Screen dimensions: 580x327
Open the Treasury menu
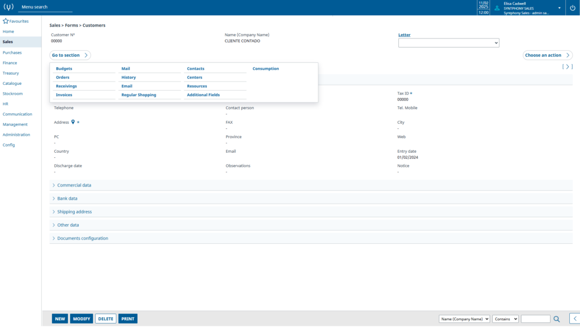[x=11, y=73]
